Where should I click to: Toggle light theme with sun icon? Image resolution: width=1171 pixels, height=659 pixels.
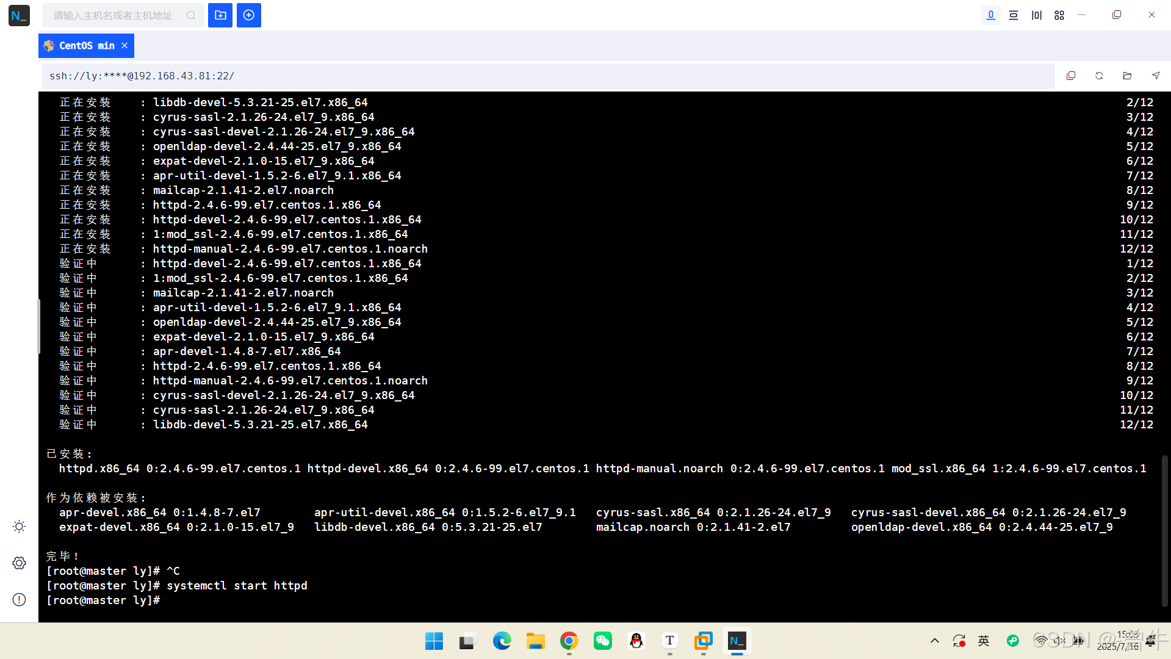(x=19, y=526)
